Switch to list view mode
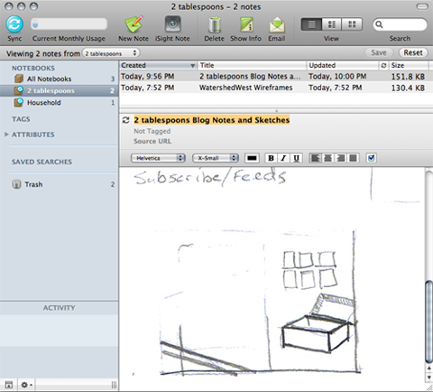433x392 pixels. 311,24
